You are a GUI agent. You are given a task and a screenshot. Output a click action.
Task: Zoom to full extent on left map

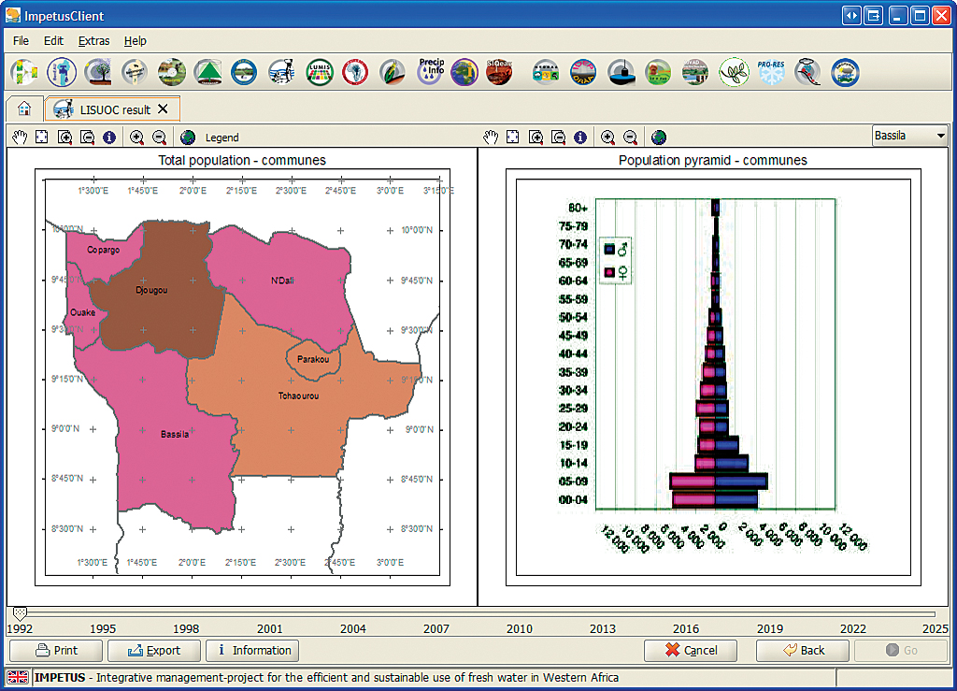pos(41,137)
